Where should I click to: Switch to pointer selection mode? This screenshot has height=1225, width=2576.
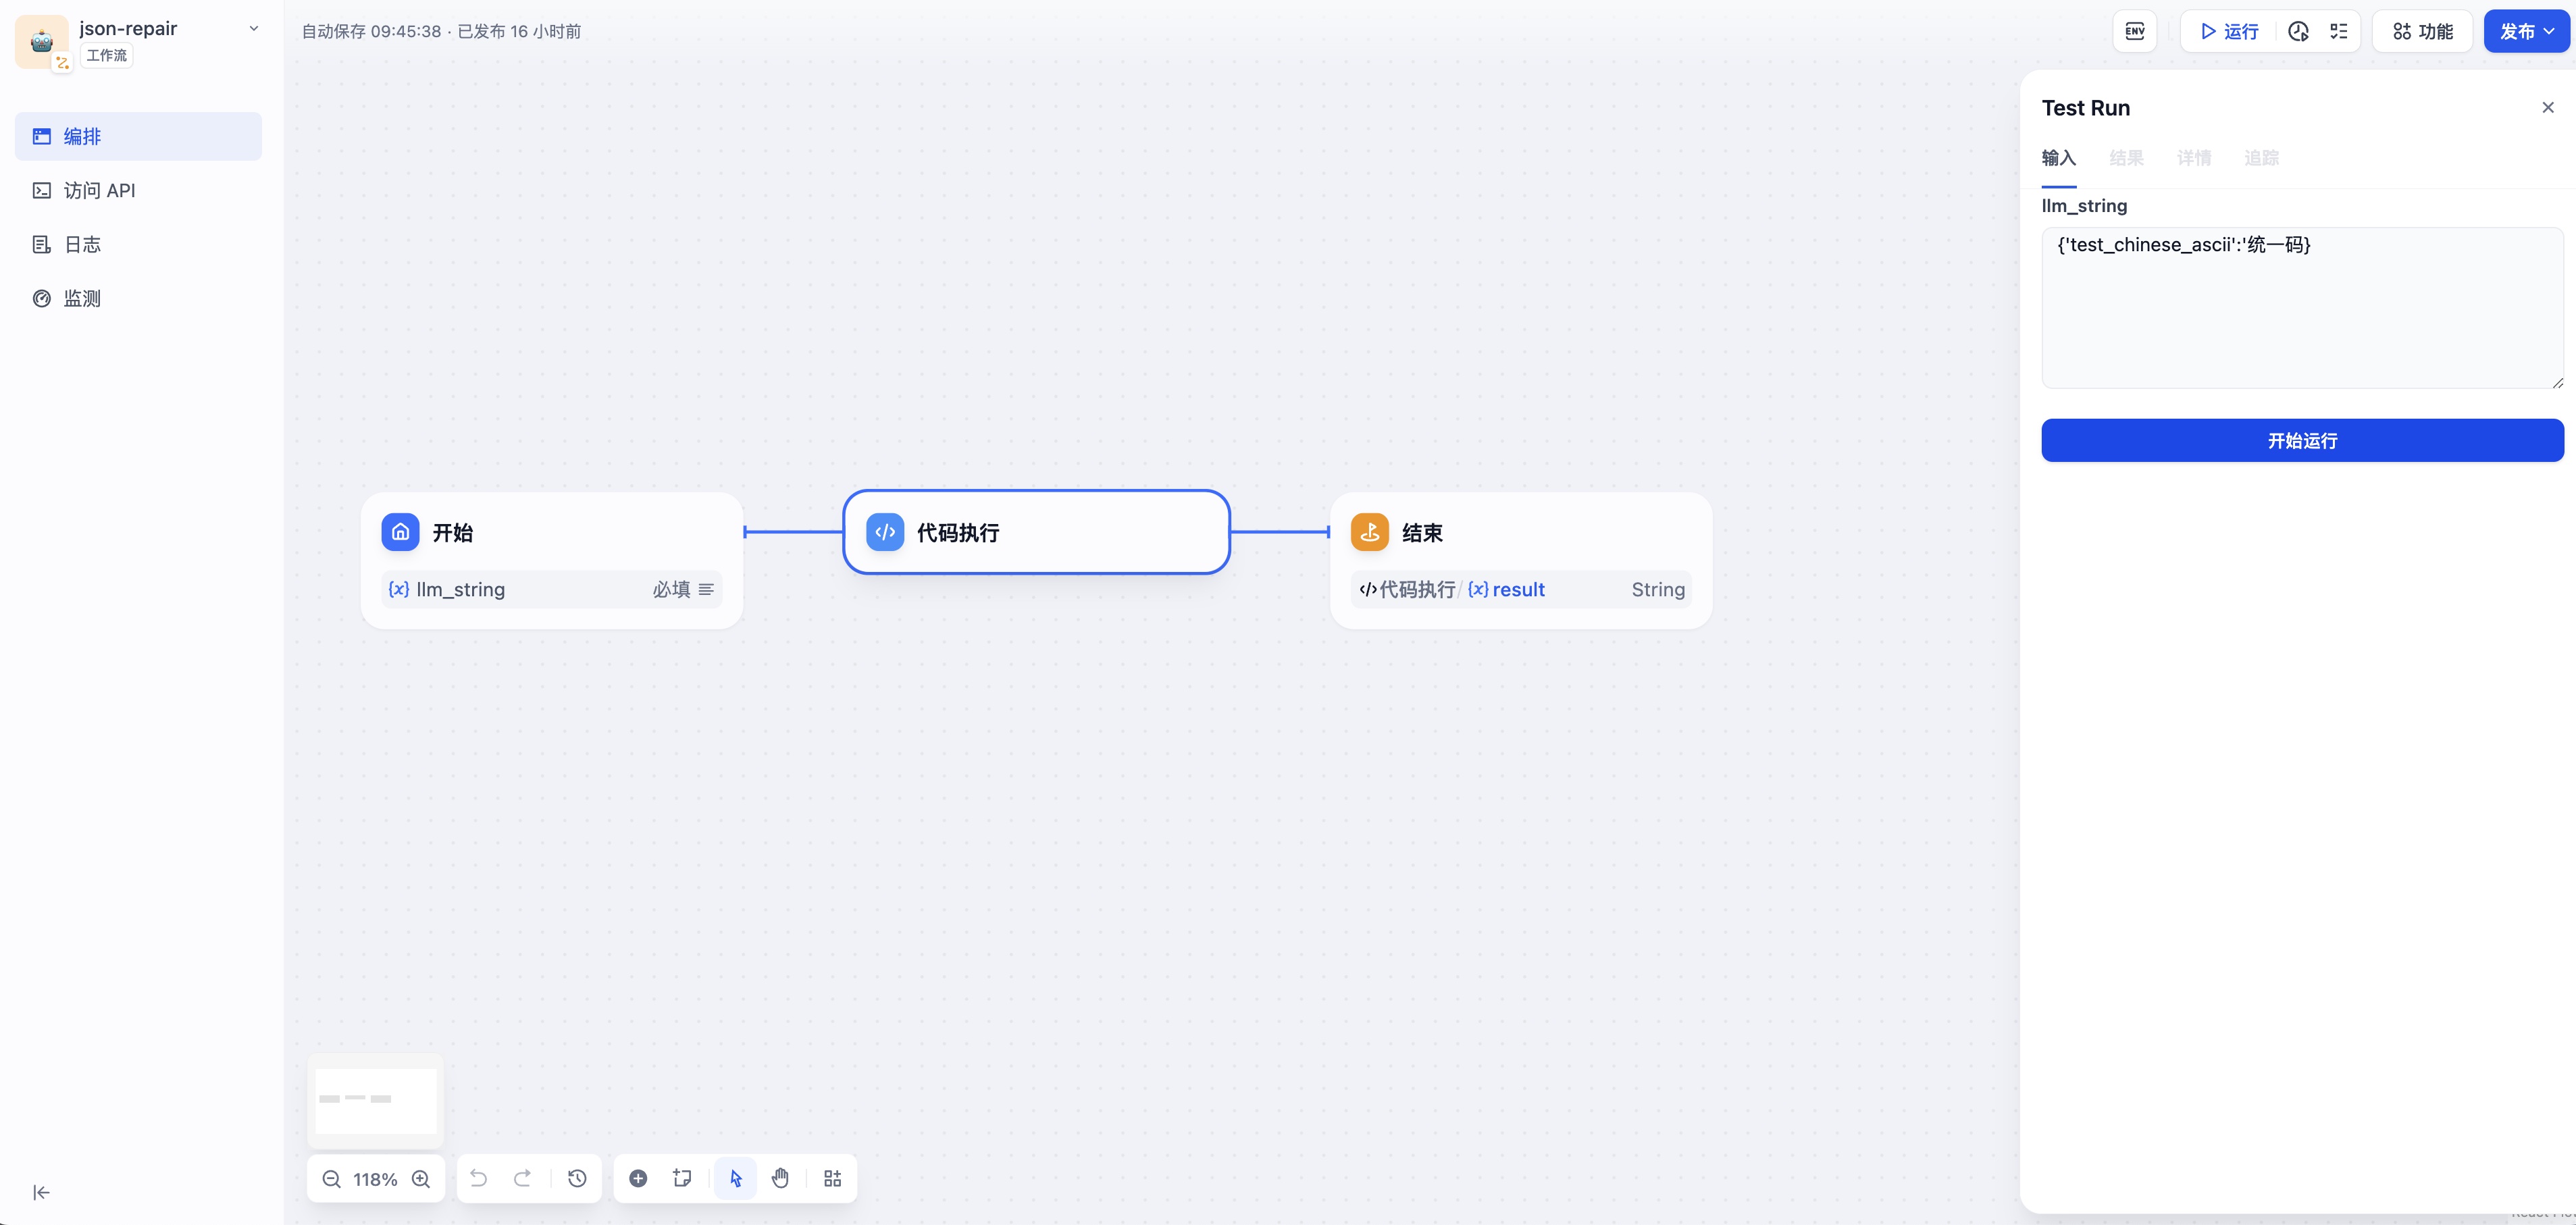coord(736,1178)
